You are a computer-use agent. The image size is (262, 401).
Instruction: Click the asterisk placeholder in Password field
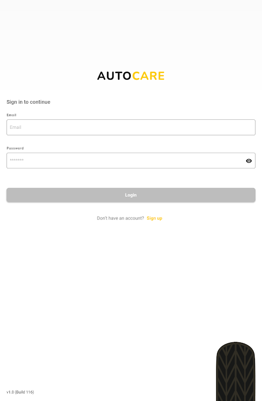coord(16,160)
